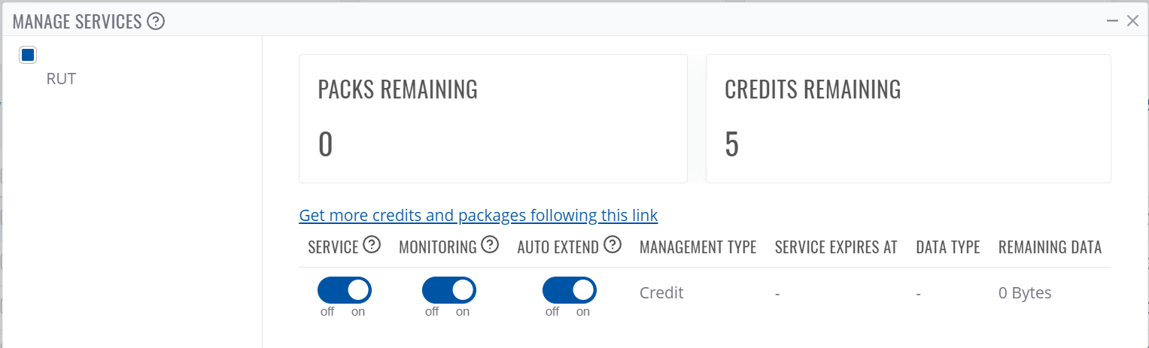Click the 0 Bytes remaining data value

1025,293
